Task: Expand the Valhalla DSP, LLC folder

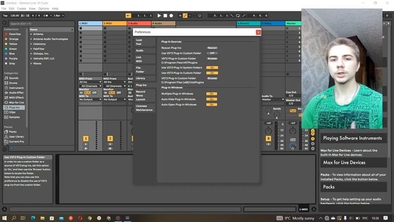Action: coord(31,59)
